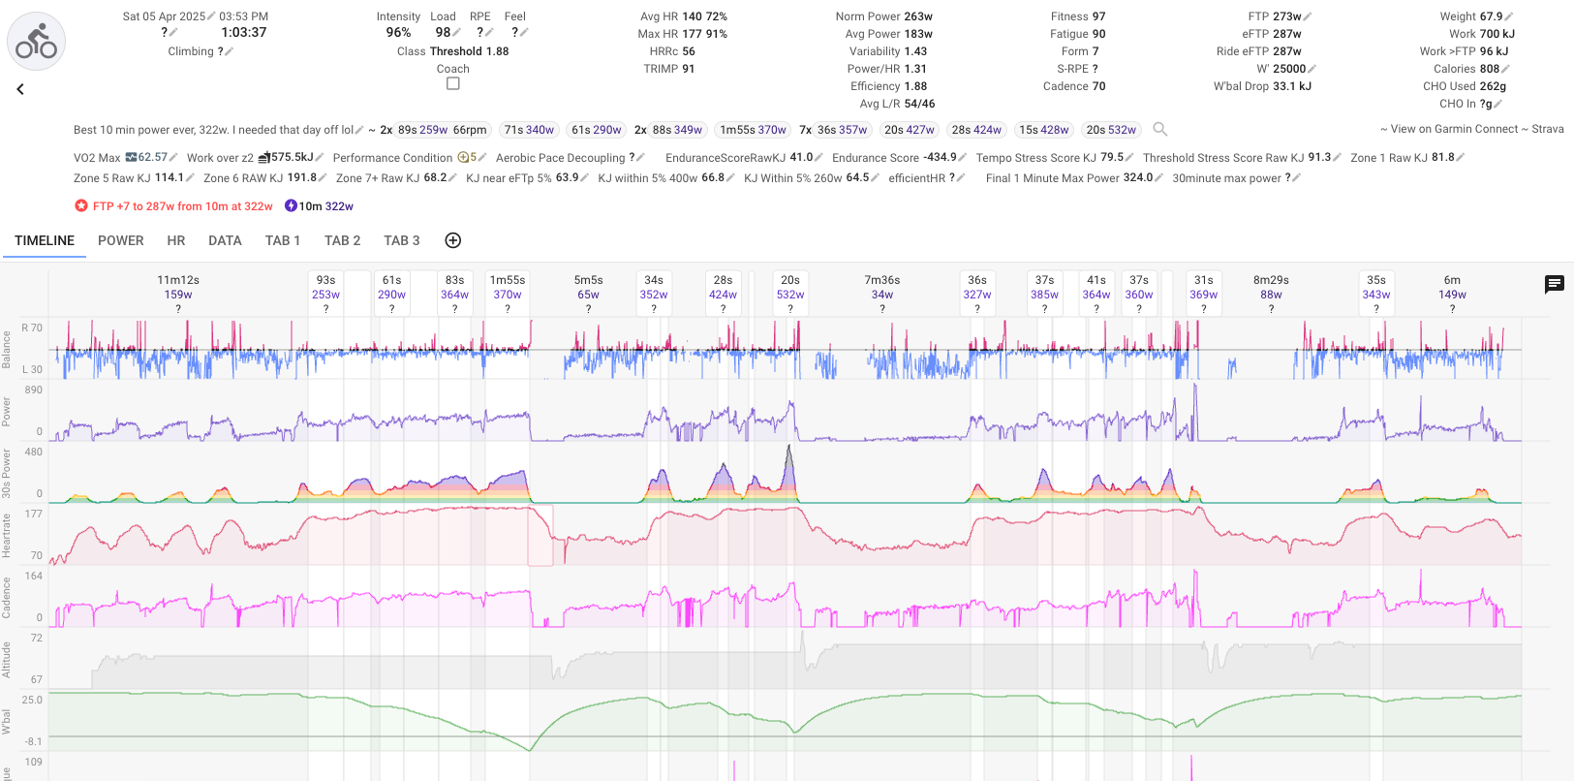Edit the Weight 67.9 pencil icon

[x=1509, y=16]
